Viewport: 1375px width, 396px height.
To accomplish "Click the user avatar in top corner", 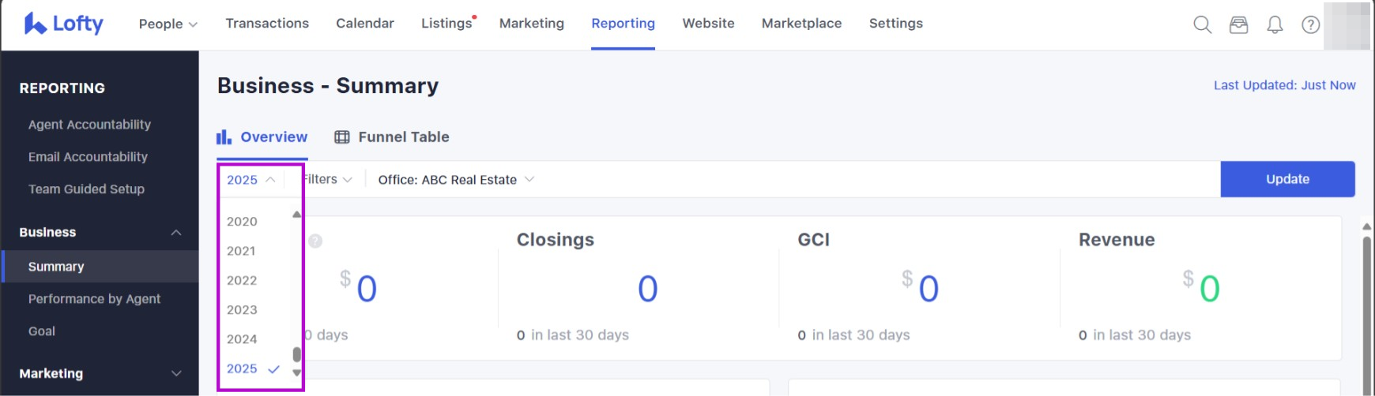I will tap(1347, 25).
